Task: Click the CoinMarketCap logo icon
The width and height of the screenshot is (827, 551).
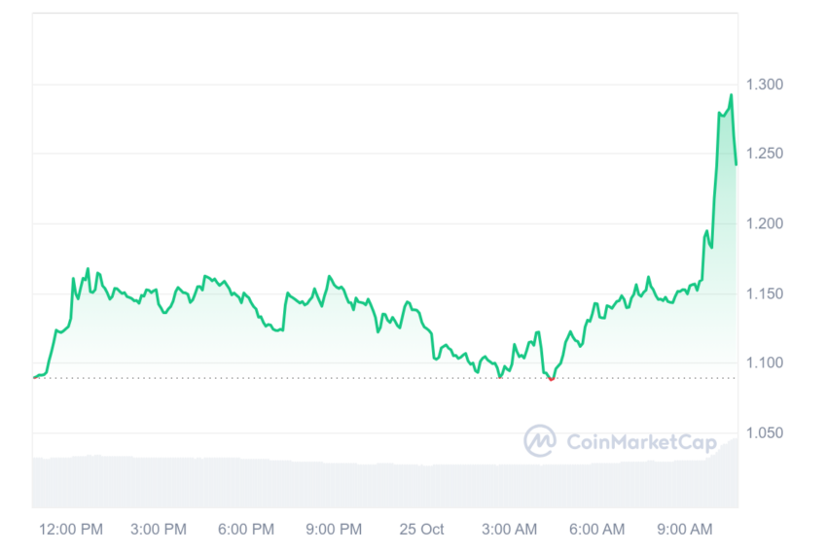Action: pyautogui.click(x=540, y=440)
